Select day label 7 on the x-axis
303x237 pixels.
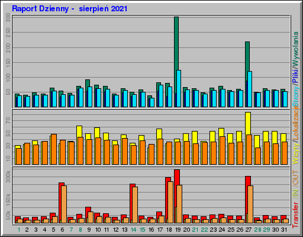[71, 230]
